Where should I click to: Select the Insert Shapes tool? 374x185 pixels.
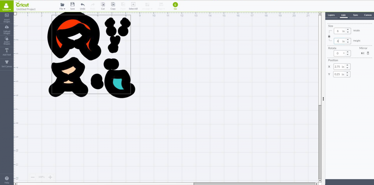coord(7,40)
